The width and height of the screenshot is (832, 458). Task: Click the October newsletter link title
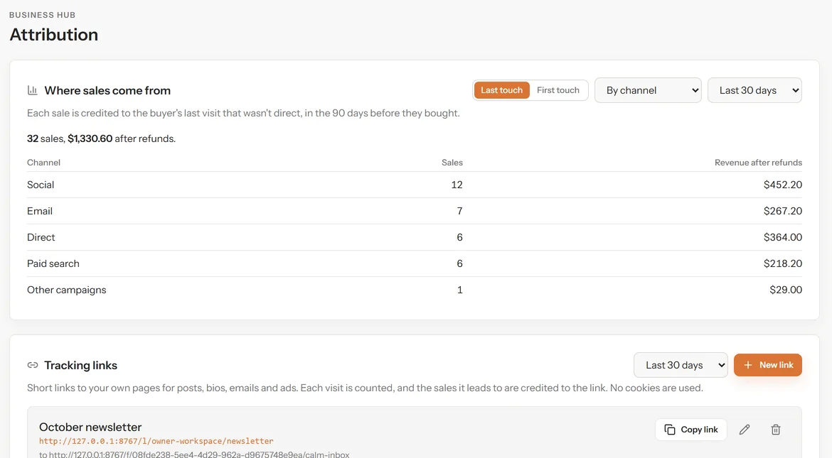pos(90,427)
